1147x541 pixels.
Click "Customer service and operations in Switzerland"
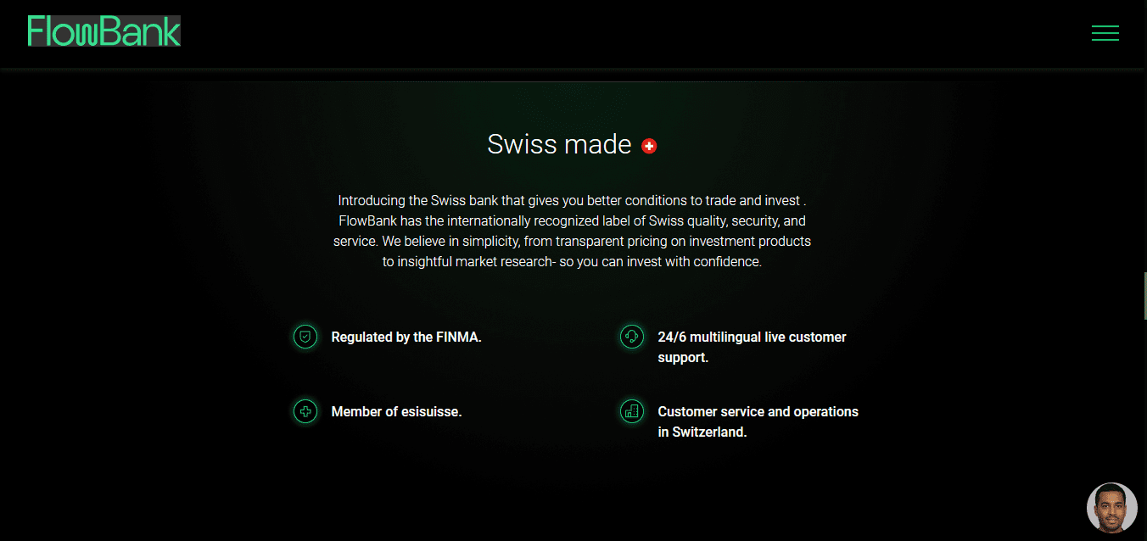[x=758, y=421]
